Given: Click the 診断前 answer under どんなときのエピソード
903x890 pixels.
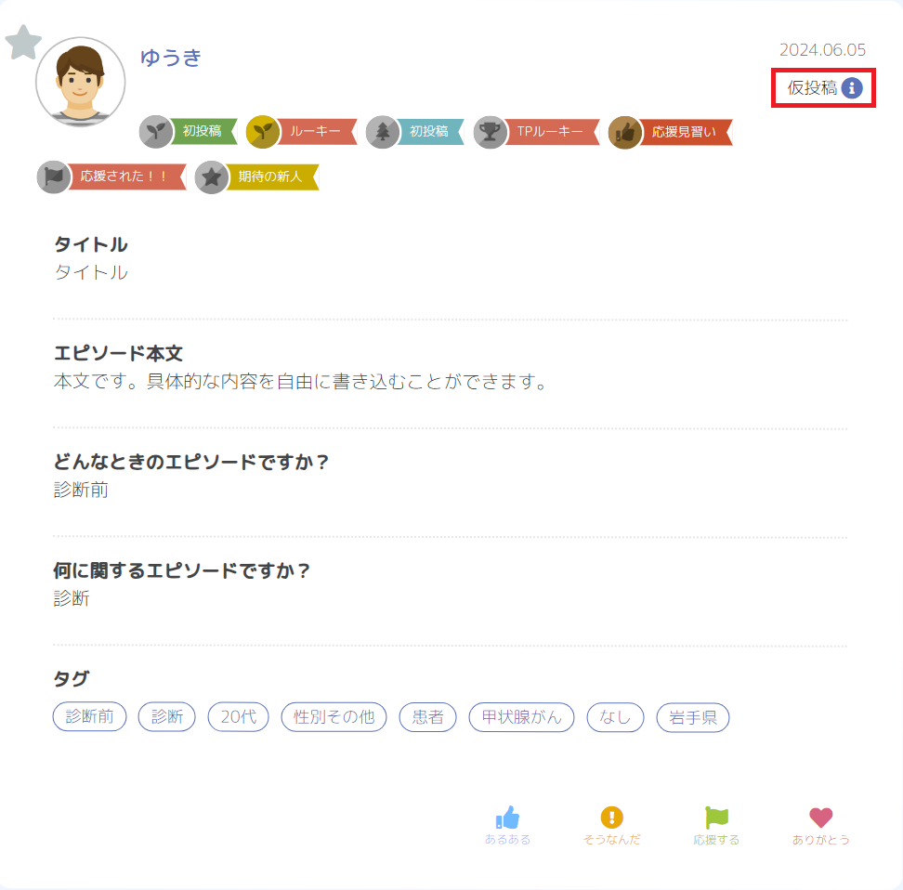Looking at the screenshot, I should coord(81,490).
